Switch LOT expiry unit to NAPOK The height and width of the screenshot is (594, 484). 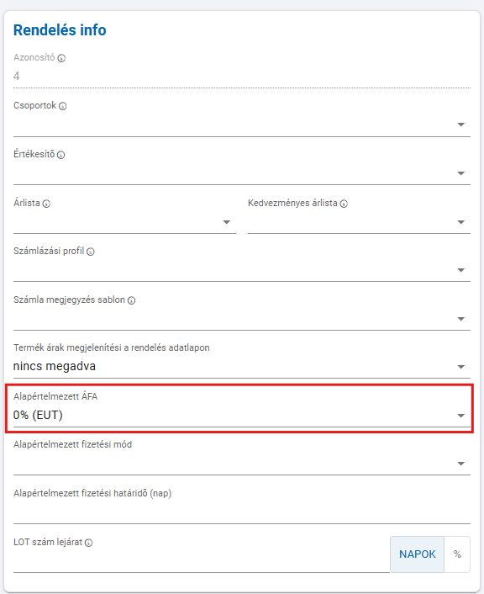417,554
